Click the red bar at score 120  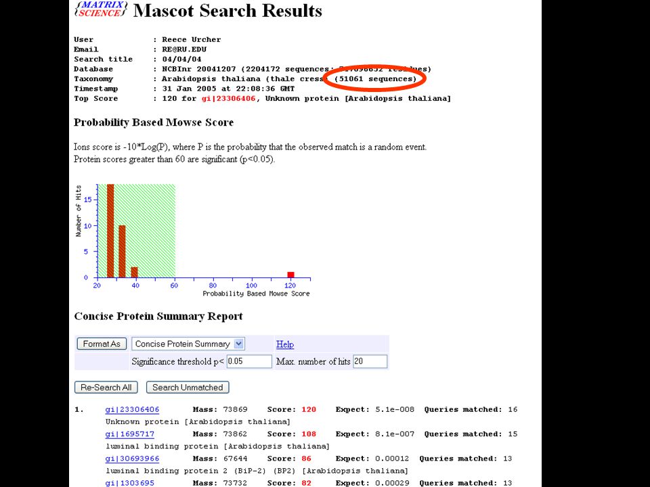click(x=290, y=275)
